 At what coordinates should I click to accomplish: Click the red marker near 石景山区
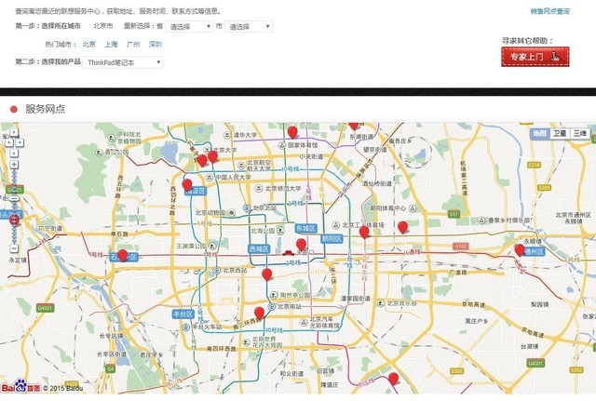(x=122, y=254)
